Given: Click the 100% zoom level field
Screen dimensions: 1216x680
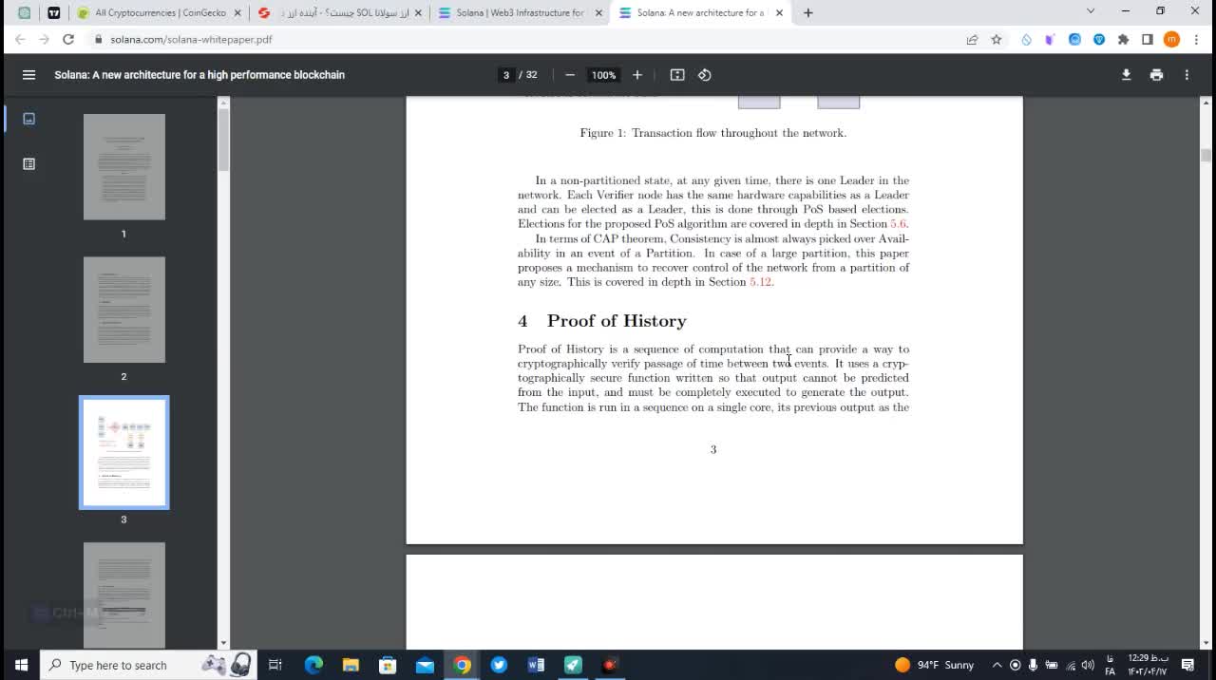Looking at the screenshot, I should click(x=603, y=75).
